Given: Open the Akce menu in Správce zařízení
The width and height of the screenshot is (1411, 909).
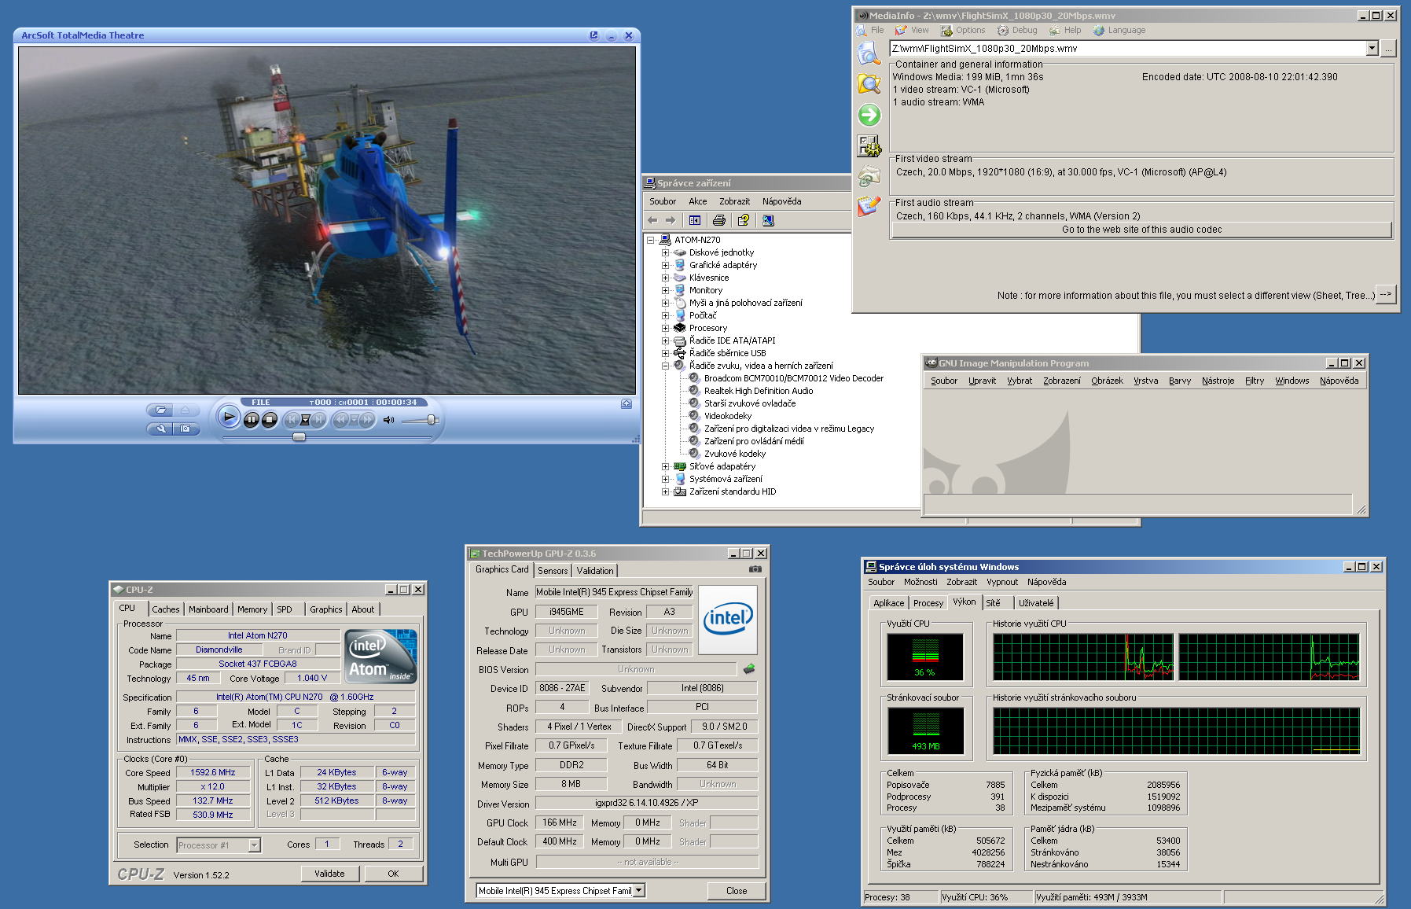Looking at the screenshot, I should [x=698, y=201].
